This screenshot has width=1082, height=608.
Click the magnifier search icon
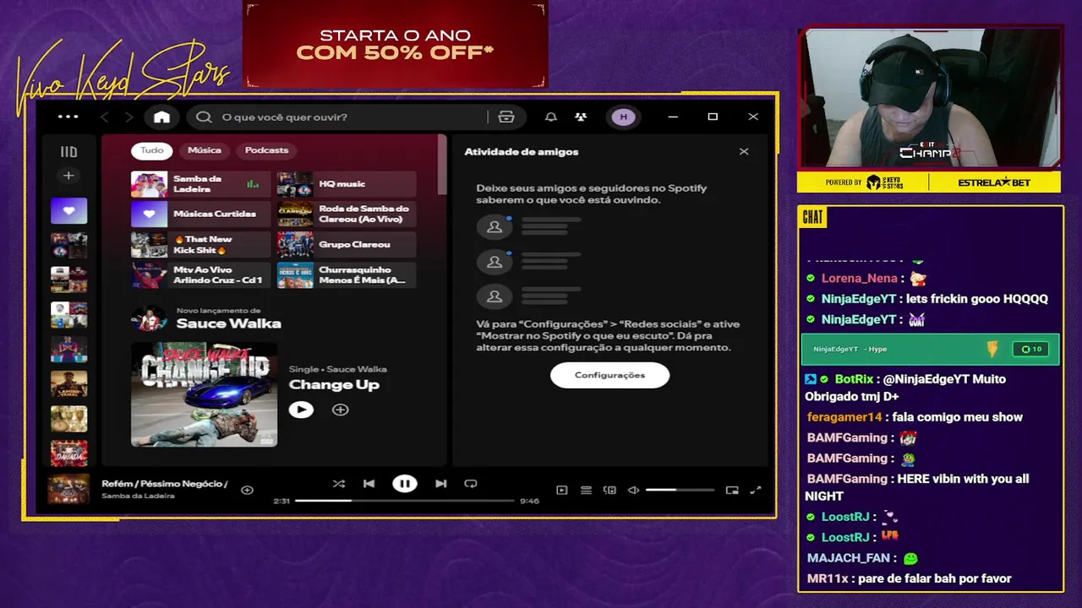point(204,117)
